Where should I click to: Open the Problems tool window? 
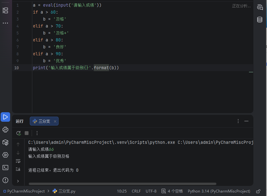tap(5, 180)
